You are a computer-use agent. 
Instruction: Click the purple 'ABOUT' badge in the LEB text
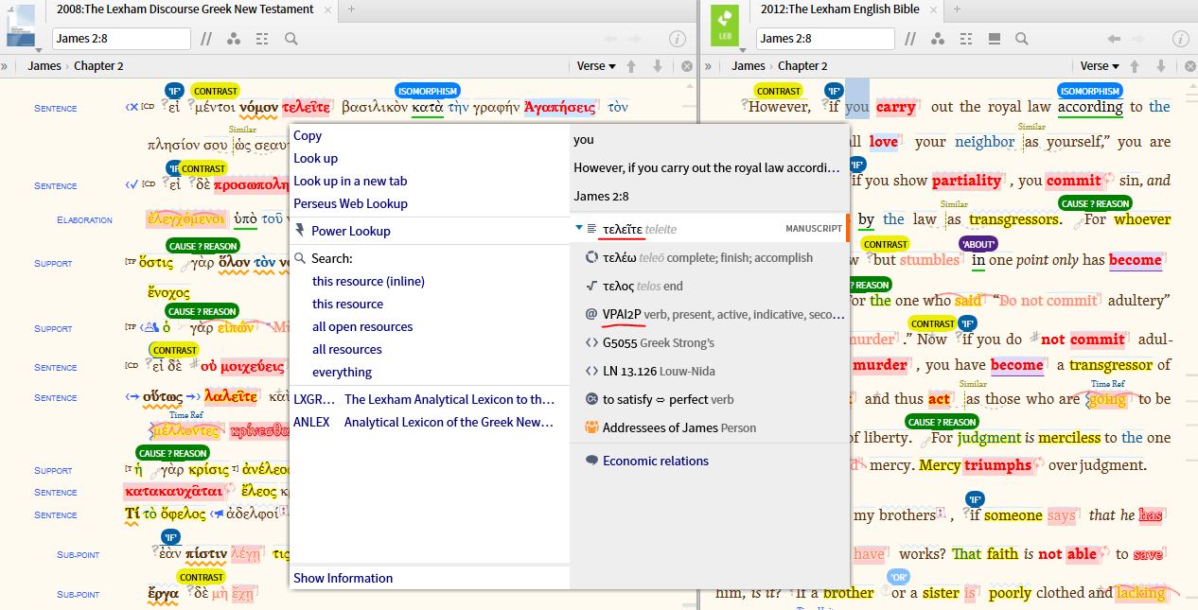click(978, 243)
